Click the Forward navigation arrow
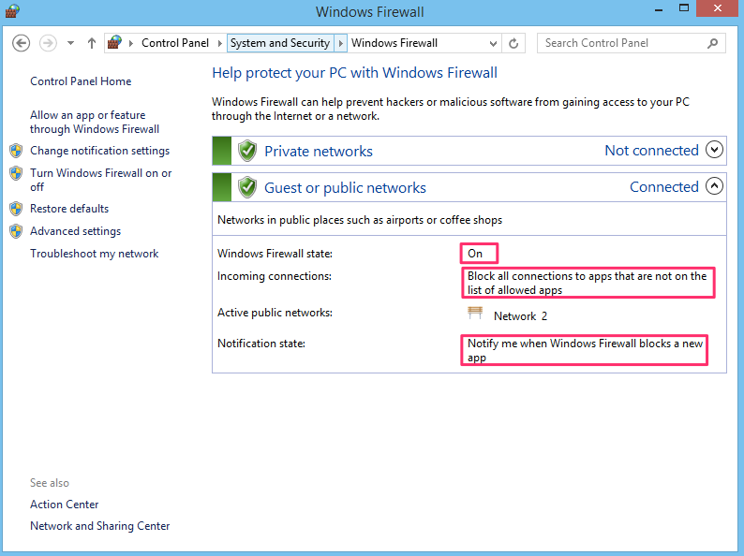Image resolution: width=744 pixels, height=556 pixels. [x=48, y=43]
